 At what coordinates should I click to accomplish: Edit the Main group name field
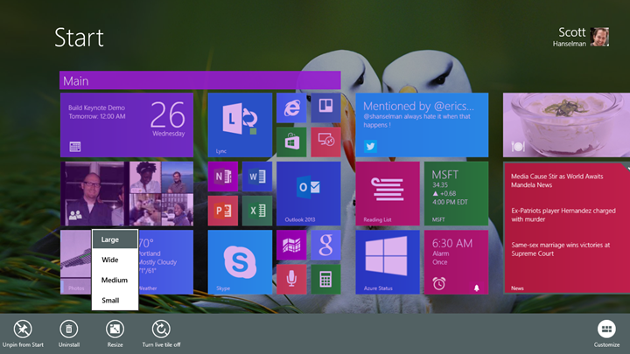(200, 80)
